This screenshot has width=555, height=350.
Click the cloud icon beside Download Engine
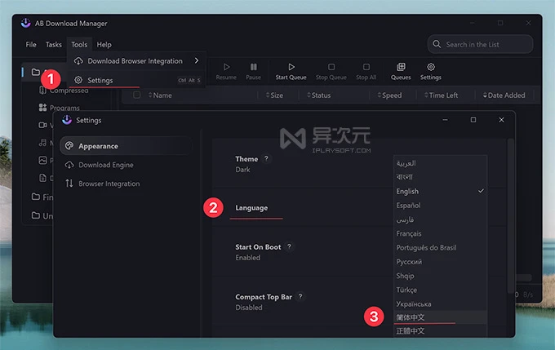tap(69, 165)
